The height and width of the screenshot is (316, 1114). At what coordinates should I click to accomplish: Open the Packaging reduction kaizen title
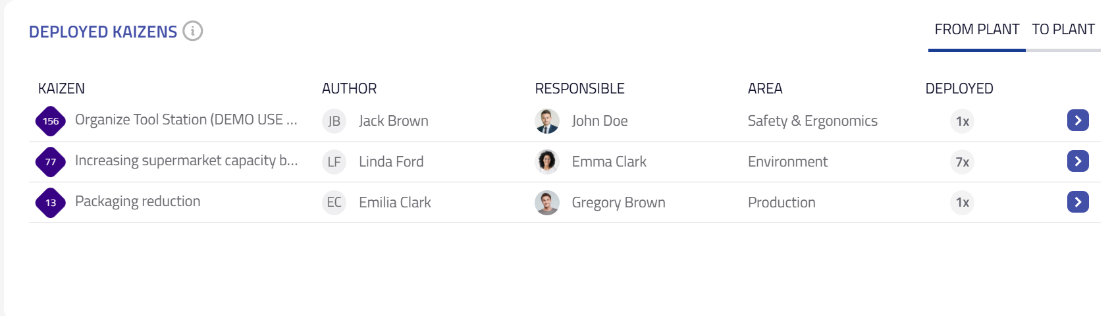(138, 201)
